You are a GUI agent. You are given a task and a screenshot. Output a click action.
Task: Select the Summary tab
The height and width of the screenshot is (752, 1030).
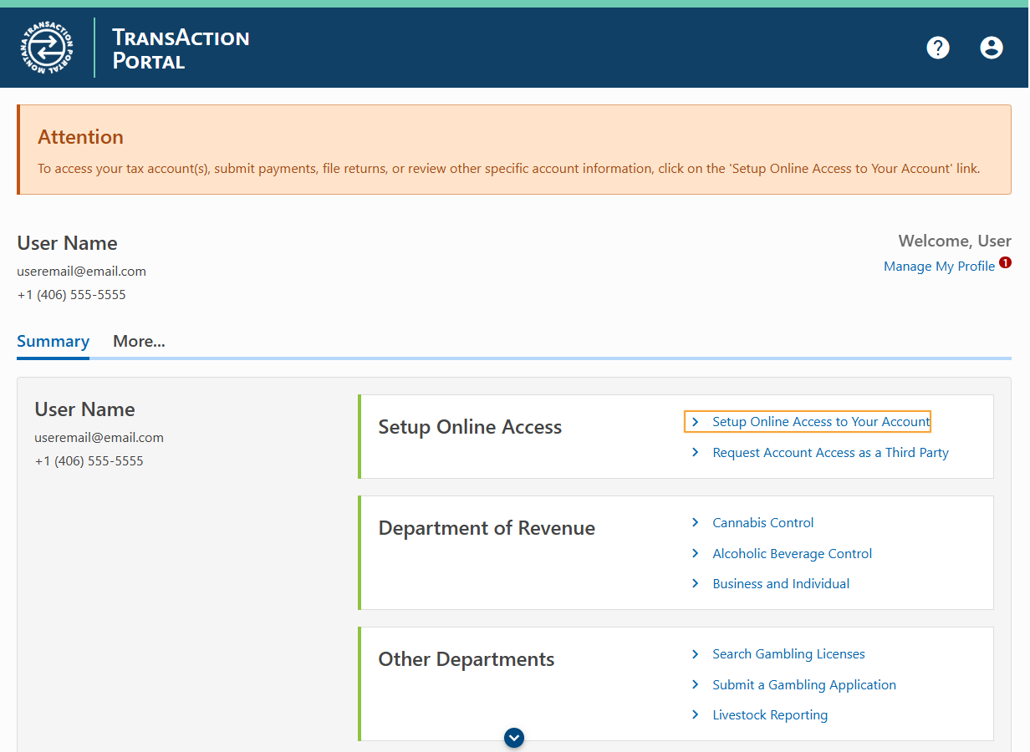[53, 341]
